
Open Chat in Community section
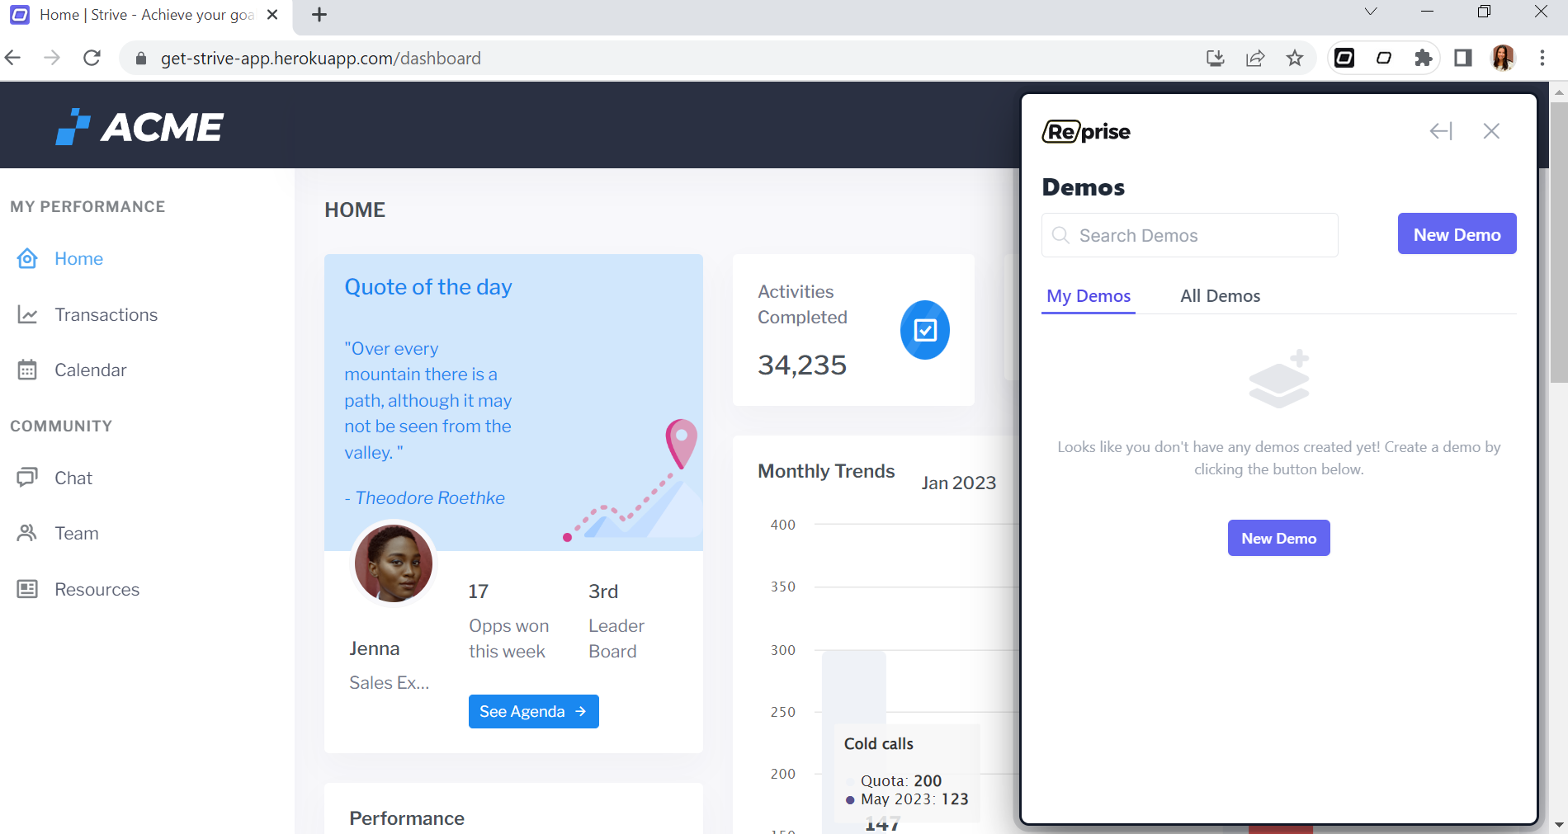[73, 478]
